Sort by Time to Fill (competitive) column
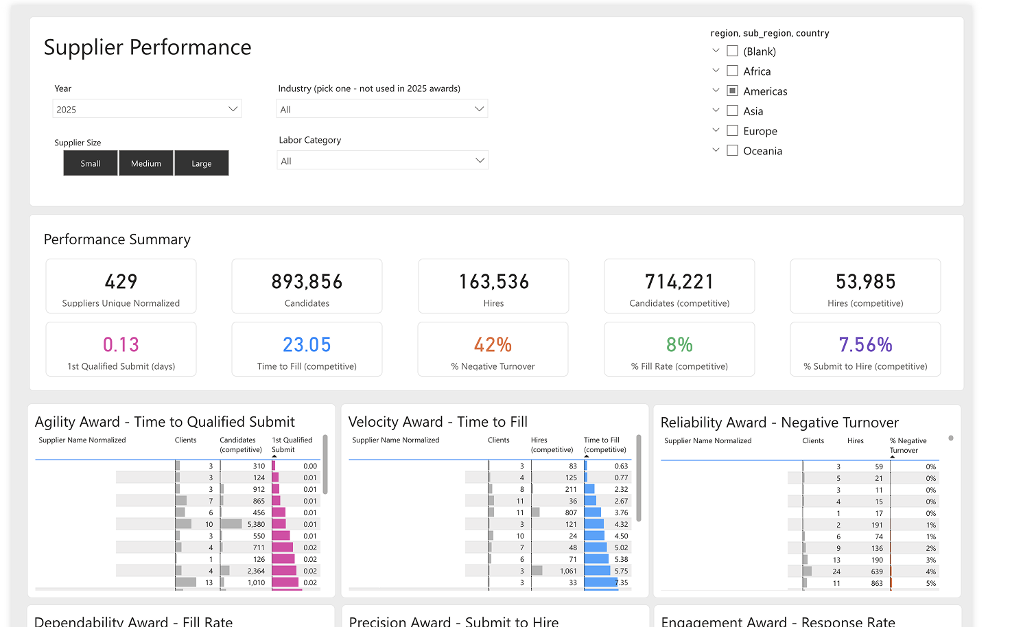Screen dimensions: 1023x627 [x=604, y=445]
